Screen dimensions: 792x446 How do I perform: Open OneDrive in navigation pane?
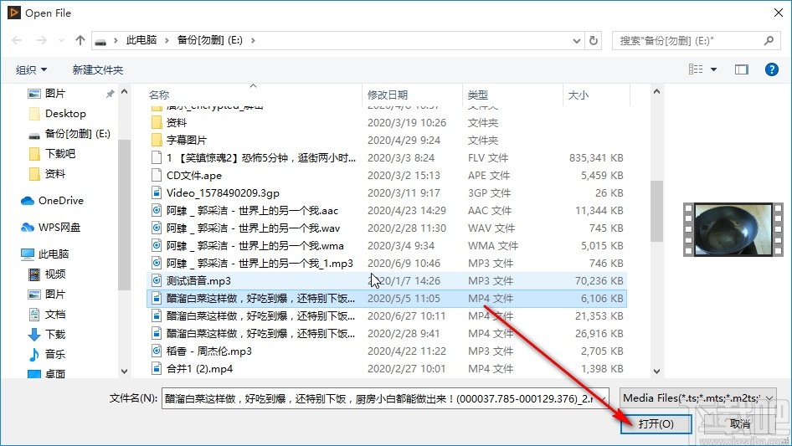[60, 201]
